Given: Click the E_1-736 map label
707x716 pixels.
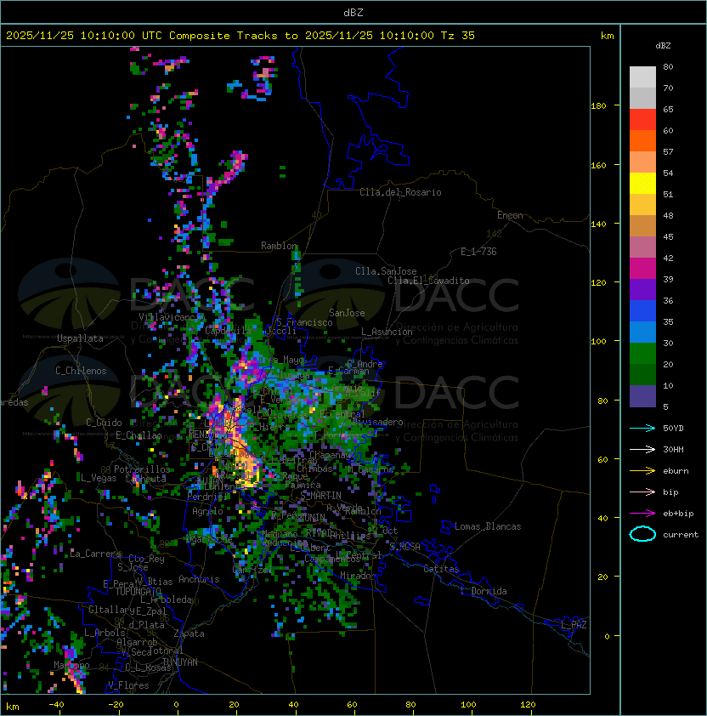Looking at the screenshot, I should click(x=478, y=252).
